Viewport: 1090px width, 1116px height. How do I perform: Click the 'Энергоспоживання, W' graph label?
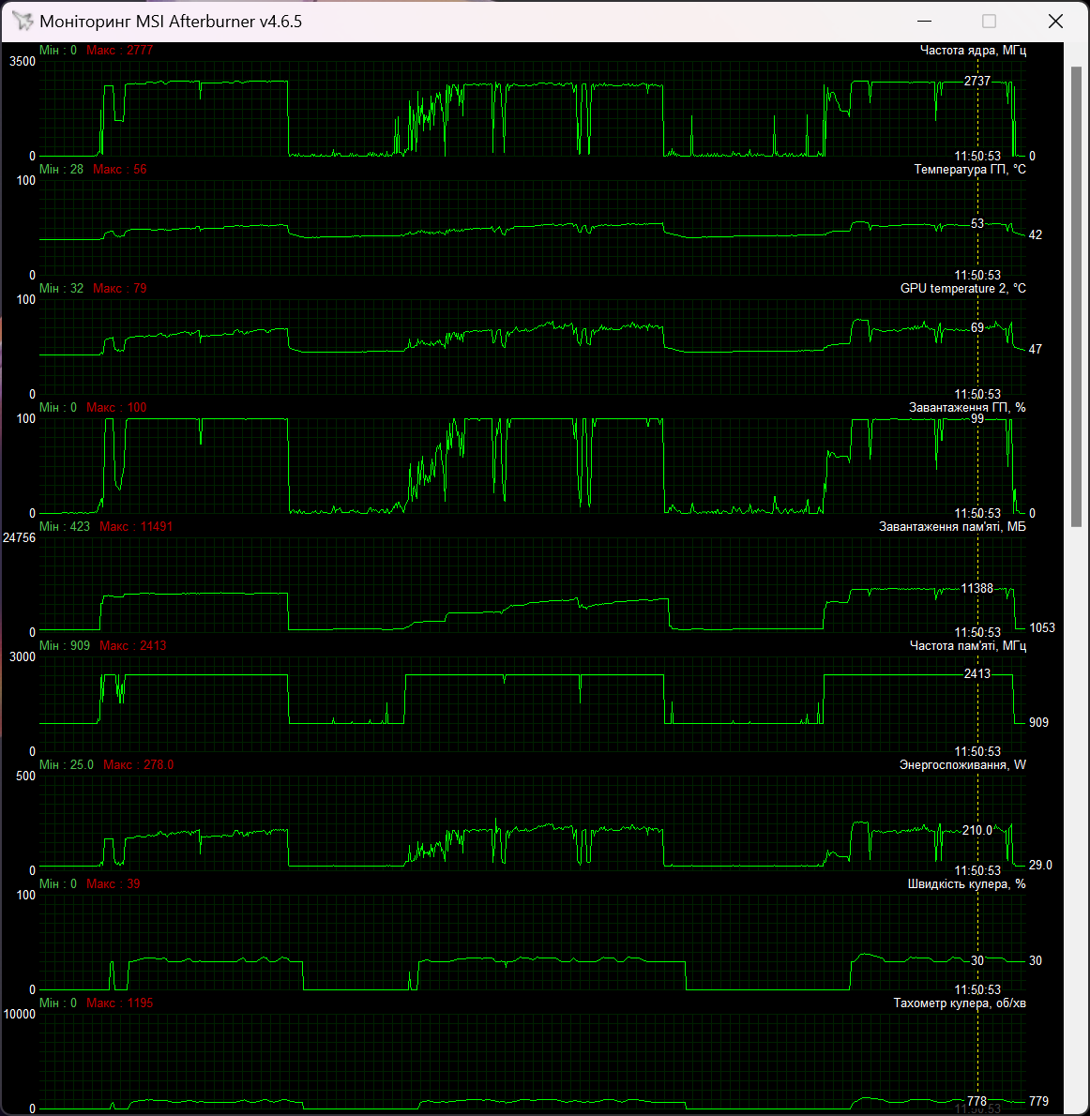point(962,764)
